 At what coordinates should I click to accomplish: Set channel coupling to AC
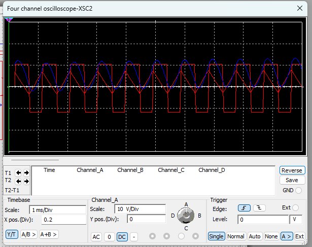(x=96, y=237)
